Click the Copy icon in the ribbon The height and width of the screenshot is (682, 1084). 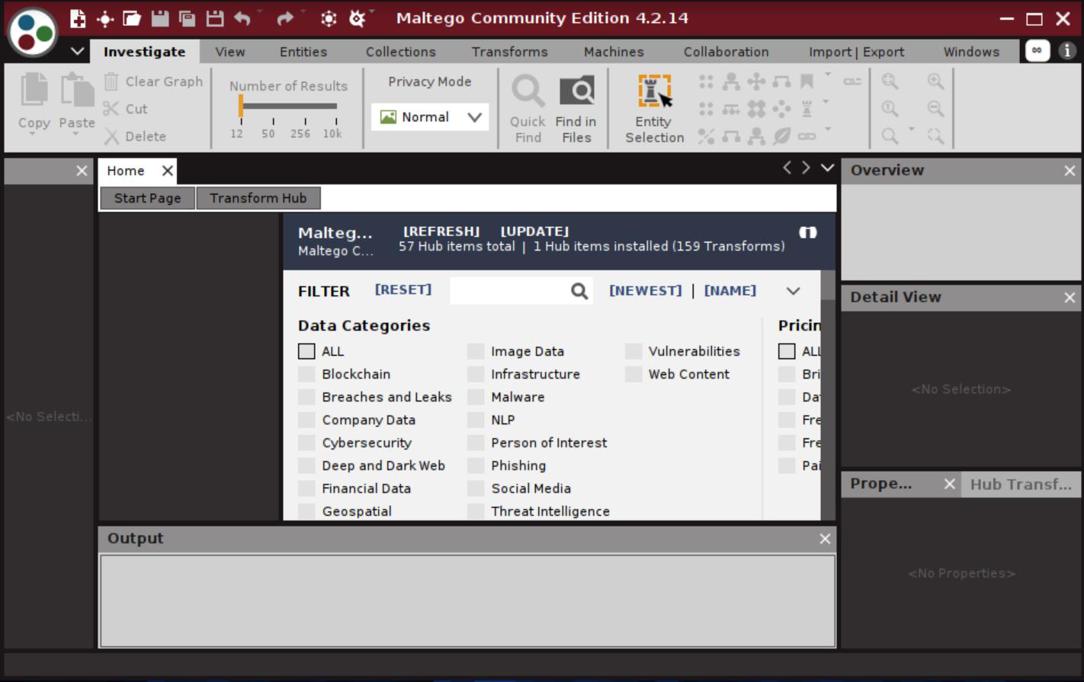[x=34, y=89]
